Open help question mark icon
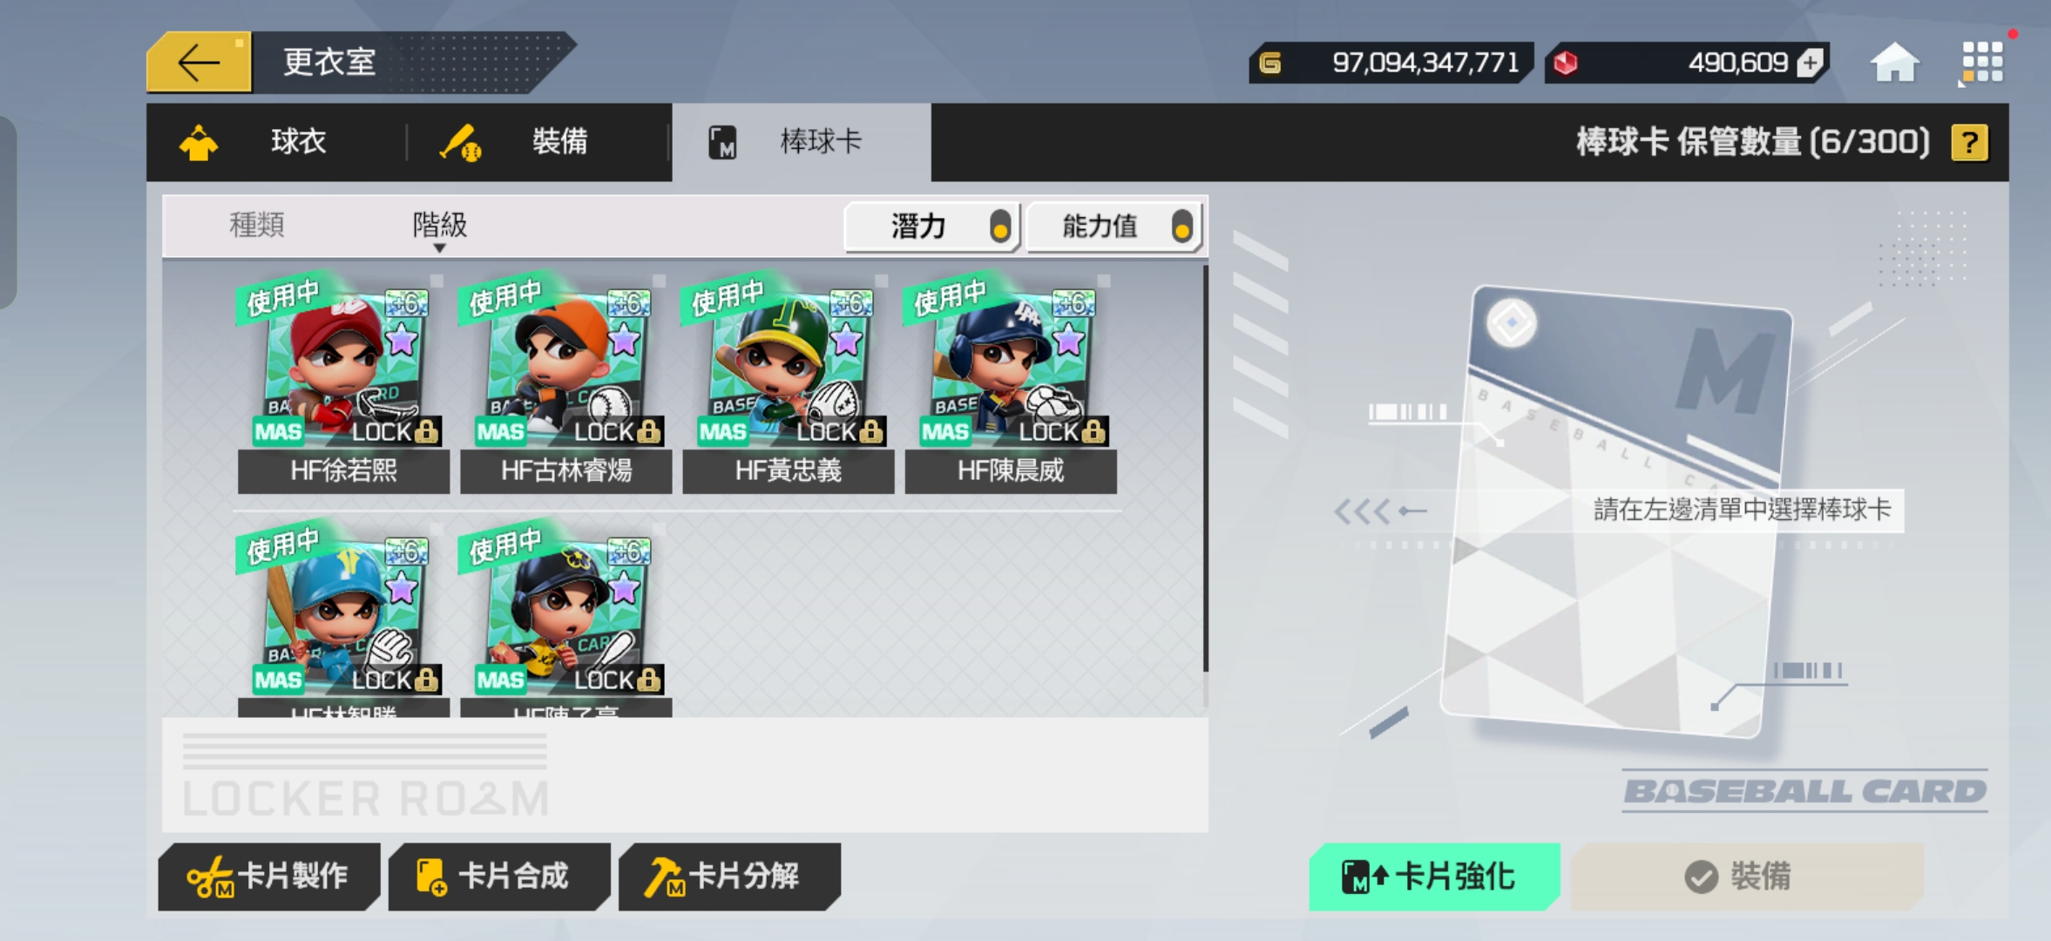Image resolution: width=2051 pixels, height=941 pixels. pyautogui.click(x=1969, y=142)
